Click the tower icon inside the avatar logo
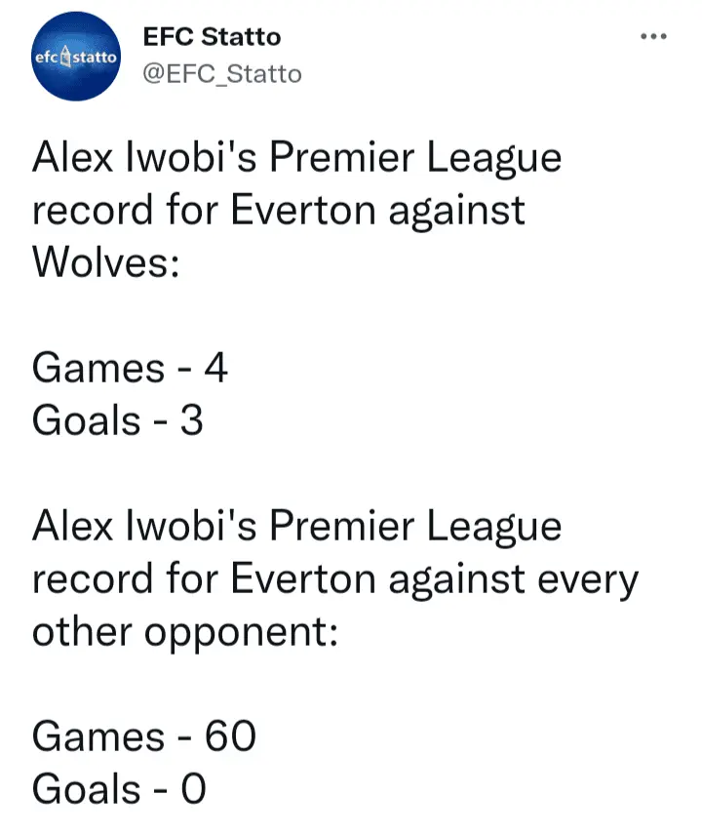 click(68, 59)
